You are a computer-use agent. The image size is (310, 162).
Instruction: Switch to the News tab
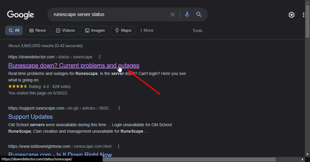[37, 31]
